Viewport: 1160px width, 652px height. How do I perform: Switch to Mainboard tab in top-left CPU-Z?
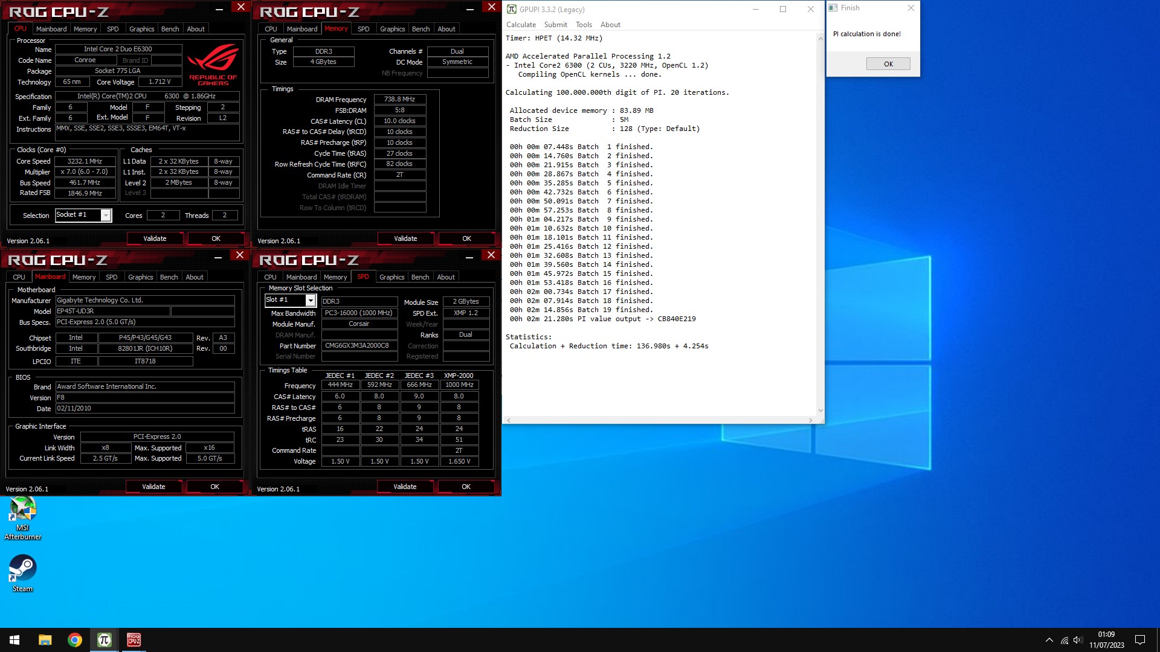point(51,29)
